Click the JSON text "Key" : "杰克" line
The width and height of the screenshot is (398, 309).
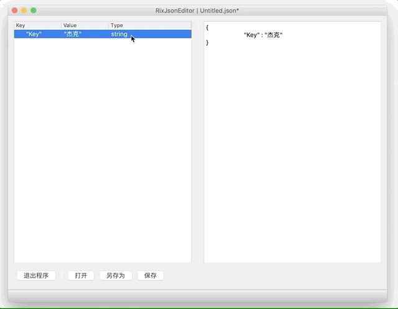(263, 35)
